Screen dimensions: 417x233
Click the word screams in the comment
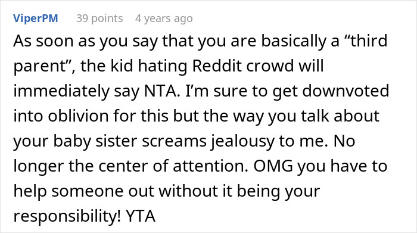(174, 141)
